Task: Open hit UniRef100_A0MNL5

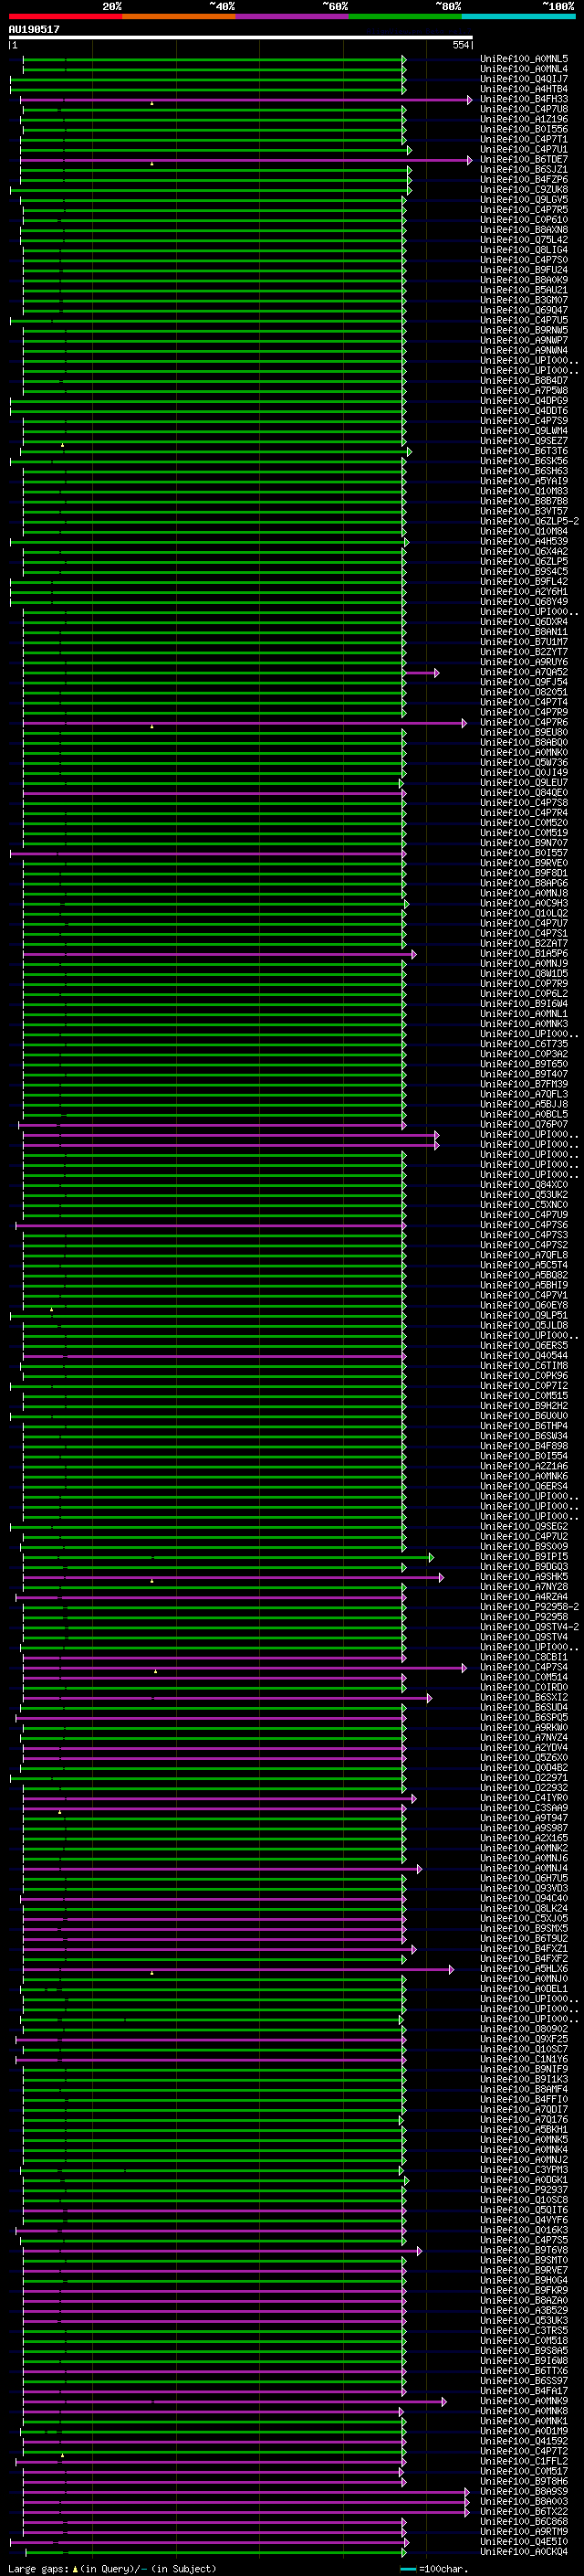Action: [524, 59]
